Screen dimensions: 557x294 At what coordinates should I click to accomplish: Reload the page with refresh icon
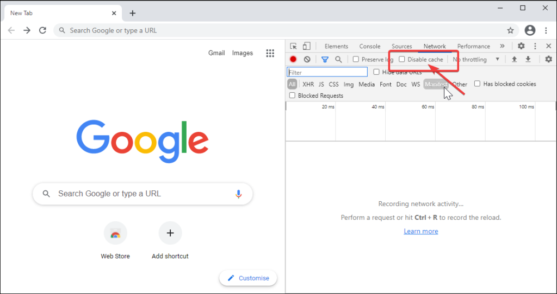click(42, 30)
